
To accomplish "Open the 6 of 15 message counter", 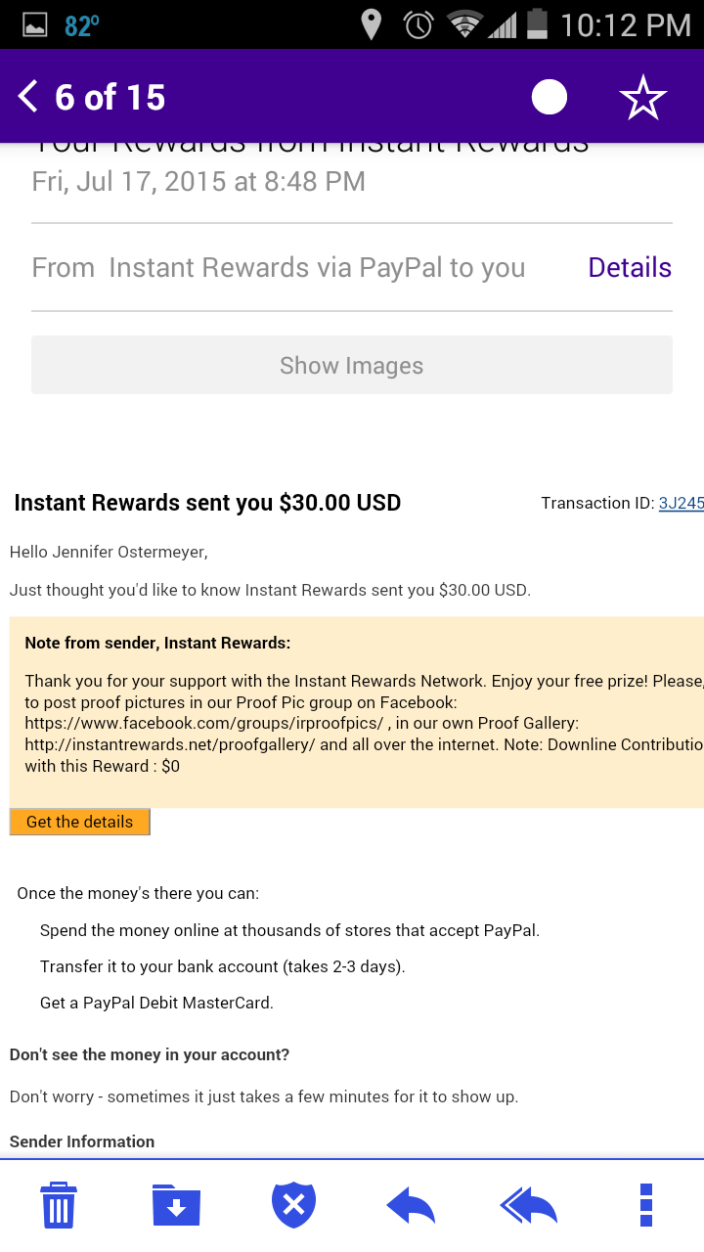I will (x=110, y=97).
